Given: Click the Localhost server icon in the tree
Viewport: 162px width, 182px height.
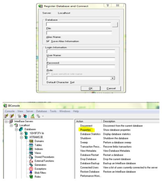Looking at the screenshot, I should coord(16,125).
